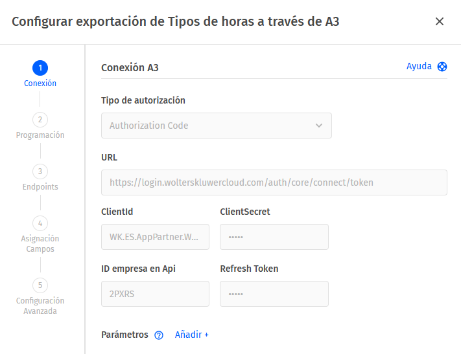Click into the URL input field
Screen dimensions: 461x354
click(274, 183)
